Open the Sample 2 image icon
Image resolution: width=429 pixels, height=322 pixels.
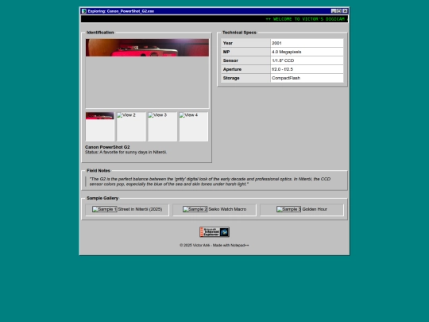point(195,209)
